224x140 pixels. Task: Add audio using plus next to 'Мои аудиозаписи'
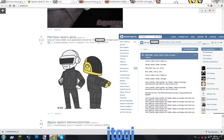pos(220,50)
